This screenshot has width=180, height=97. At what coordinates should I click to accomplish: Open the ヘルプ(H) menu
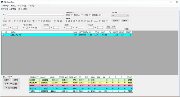[31, 6]
